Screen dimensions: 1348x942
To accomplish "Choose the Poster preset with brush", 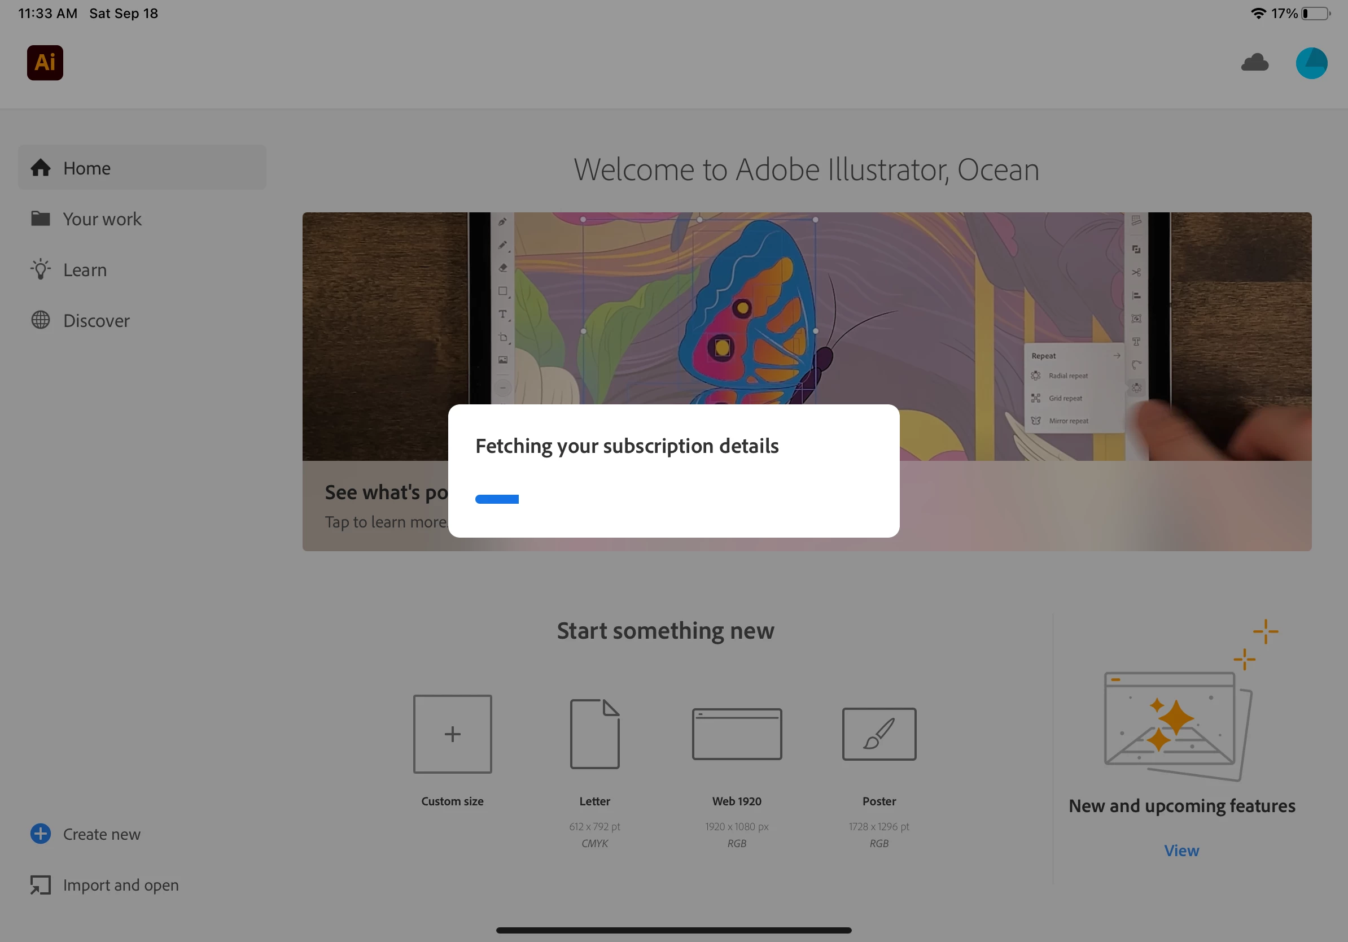I will tap(878, 734).
